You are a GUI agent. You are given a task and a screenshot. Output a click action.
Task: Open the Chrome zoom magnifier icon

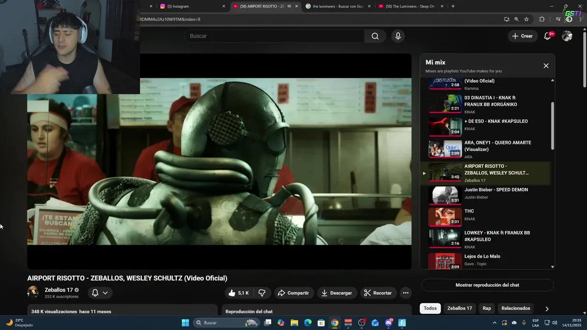pos(516,19)
